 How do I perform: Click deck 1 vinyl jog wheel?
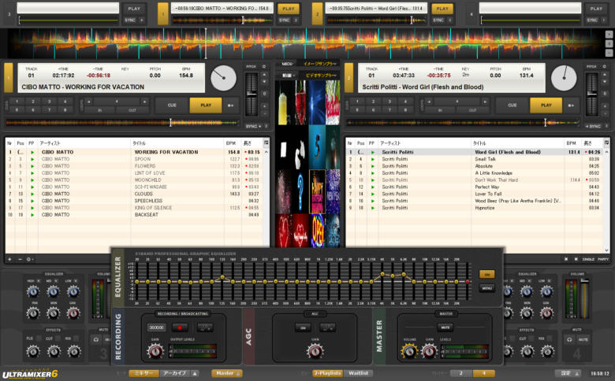tap(224, 78)
